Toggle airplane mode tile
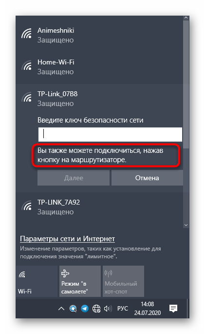Screen dimensions: 205x334 tap(80, 281)
